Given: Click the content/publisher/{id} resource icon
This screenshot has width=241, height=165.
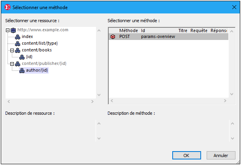Looking at the screenshot, I should (17, 64).
